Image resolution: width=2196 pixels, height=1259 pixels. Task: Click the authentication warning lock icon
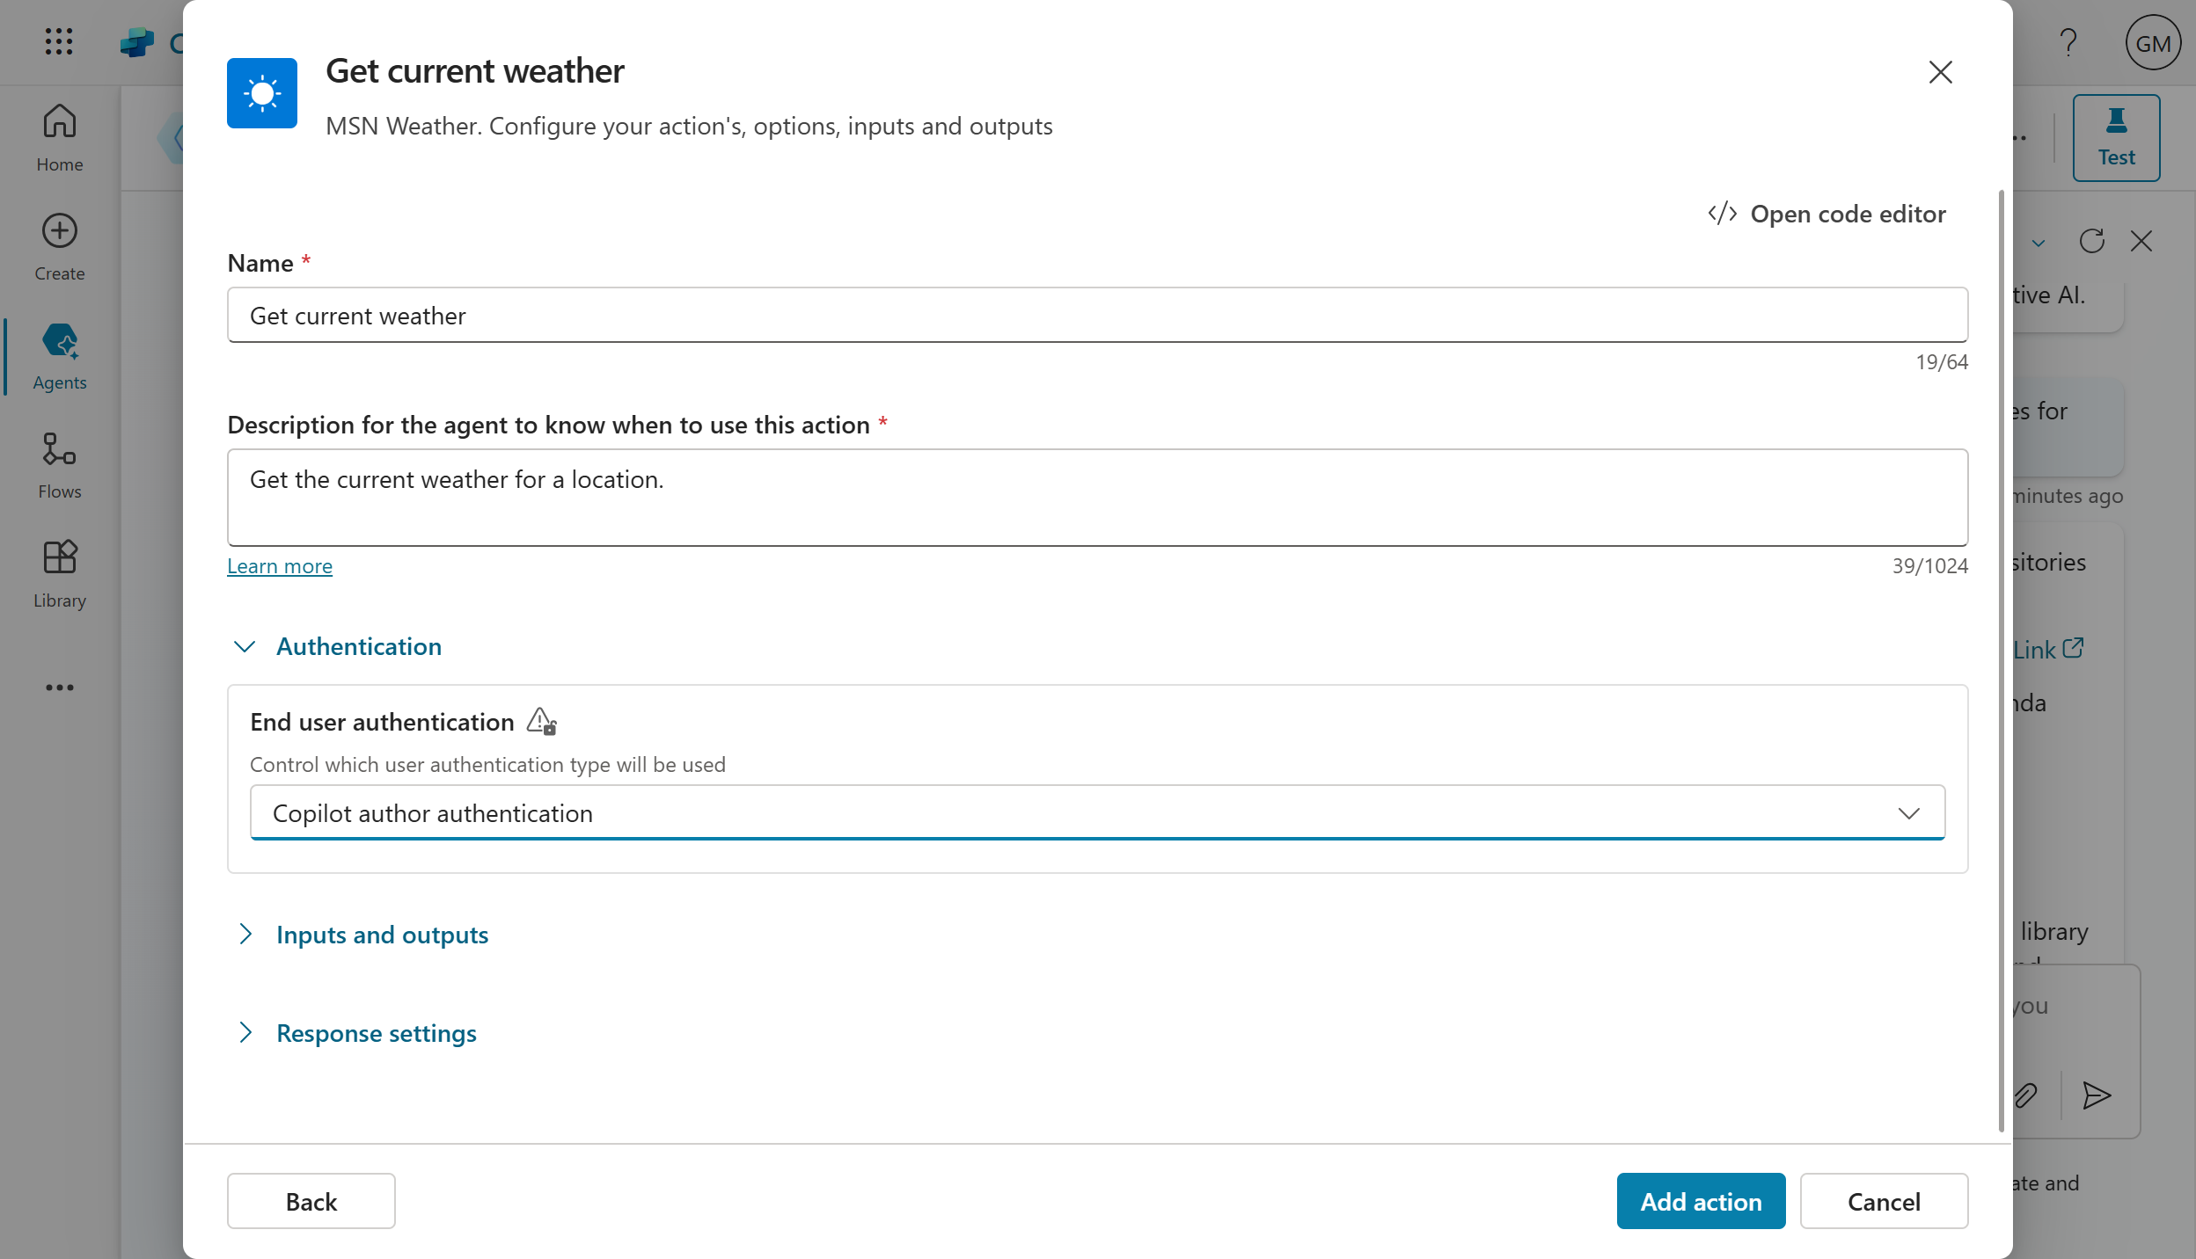542,722
